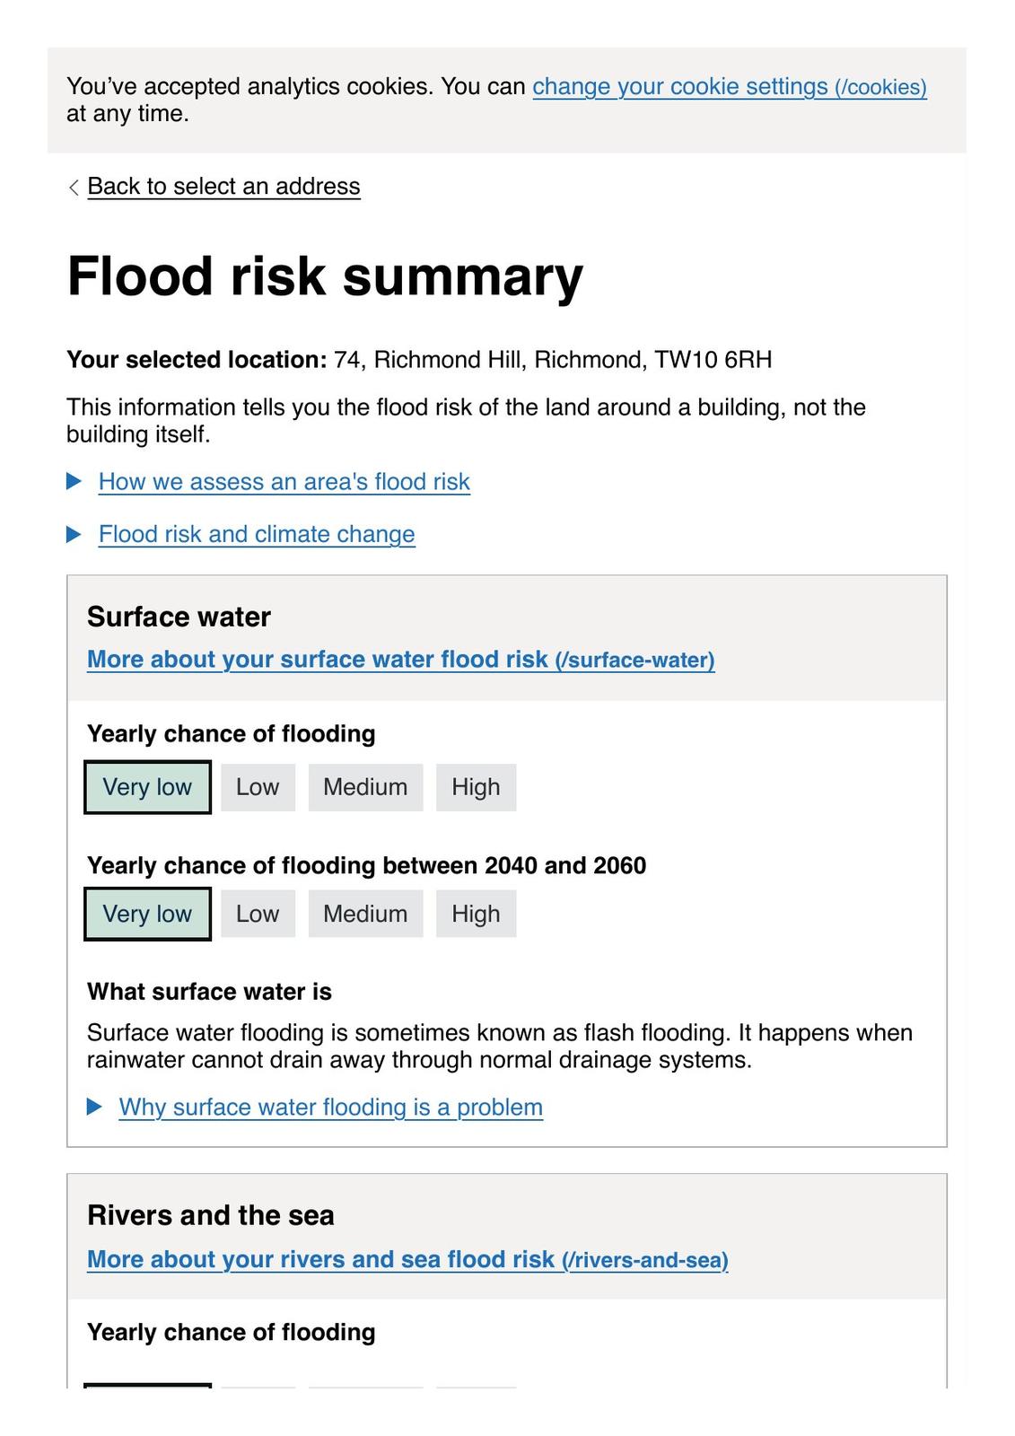
Task: Expand 'Flood risk and climate change' details
Action: click(257, 535)
